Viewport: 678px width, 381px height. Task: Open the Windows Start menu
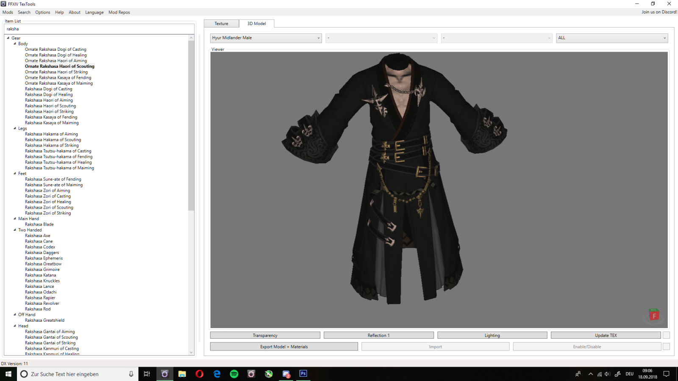(8, 374)
